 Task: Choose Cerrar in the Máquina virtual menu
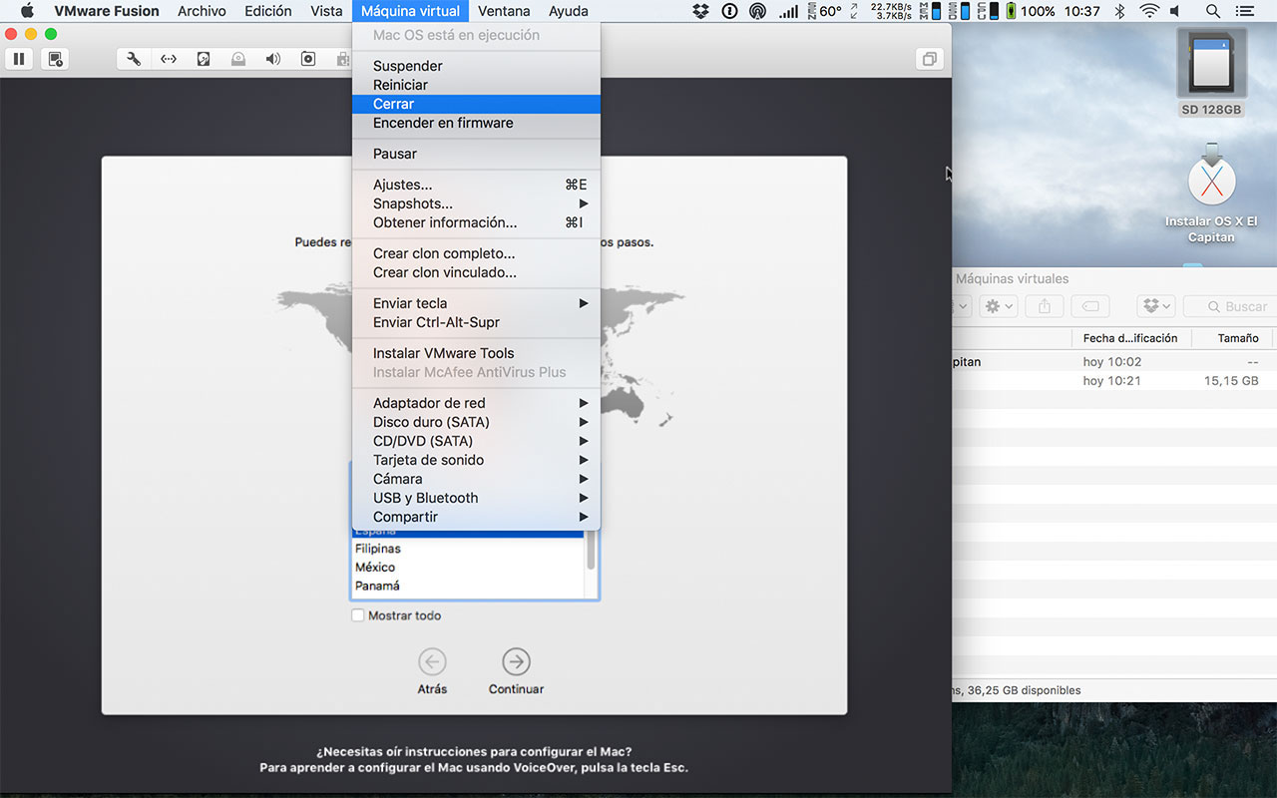pos(476,104)
